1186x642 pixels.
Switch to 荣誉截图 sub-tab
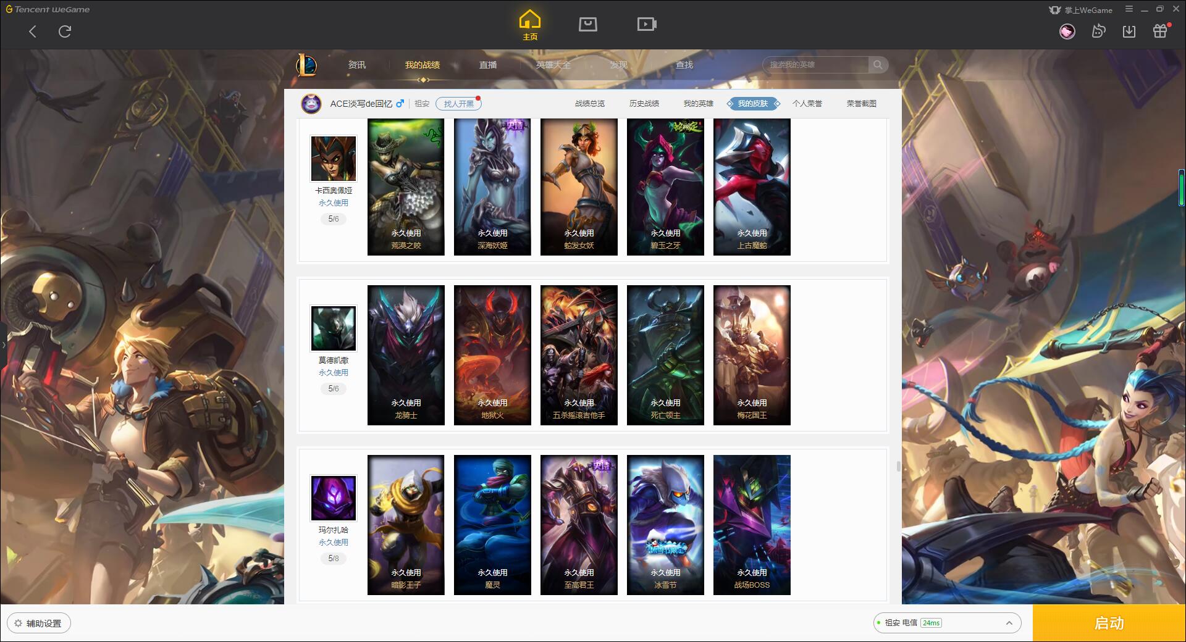(862, 104)
